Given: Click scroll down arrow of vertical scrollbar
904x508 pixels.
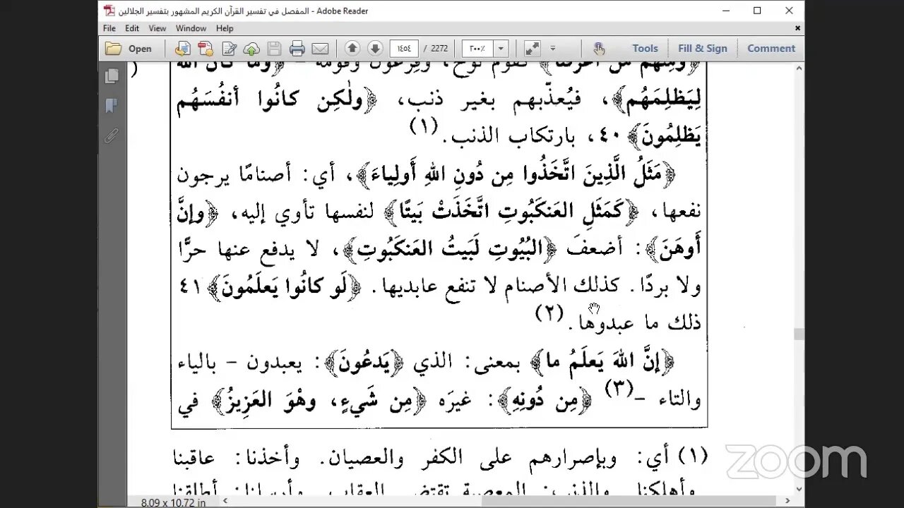Looking at the screenshot, I should click(799, 489).
